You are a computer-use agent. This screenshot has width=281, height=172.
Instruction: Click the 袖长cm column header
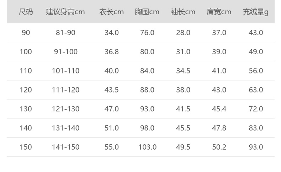[183, 12]
